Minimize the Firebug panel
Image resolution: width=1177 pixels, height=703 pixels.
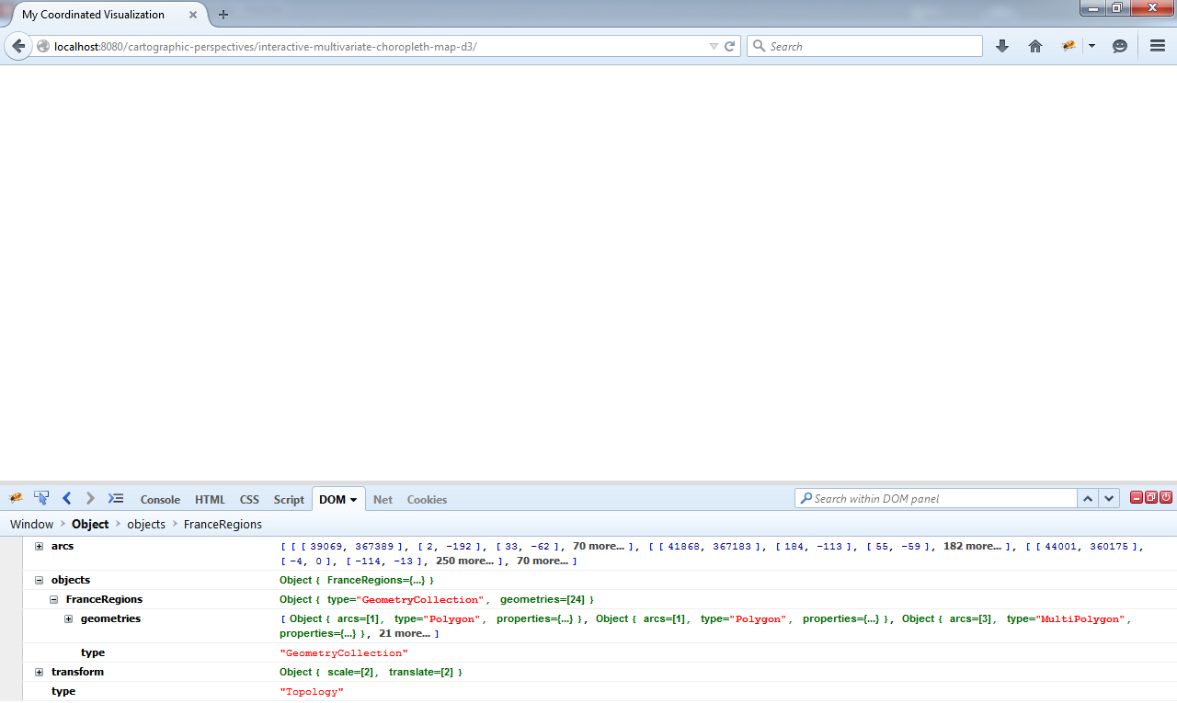click(x=1137, y=497)
